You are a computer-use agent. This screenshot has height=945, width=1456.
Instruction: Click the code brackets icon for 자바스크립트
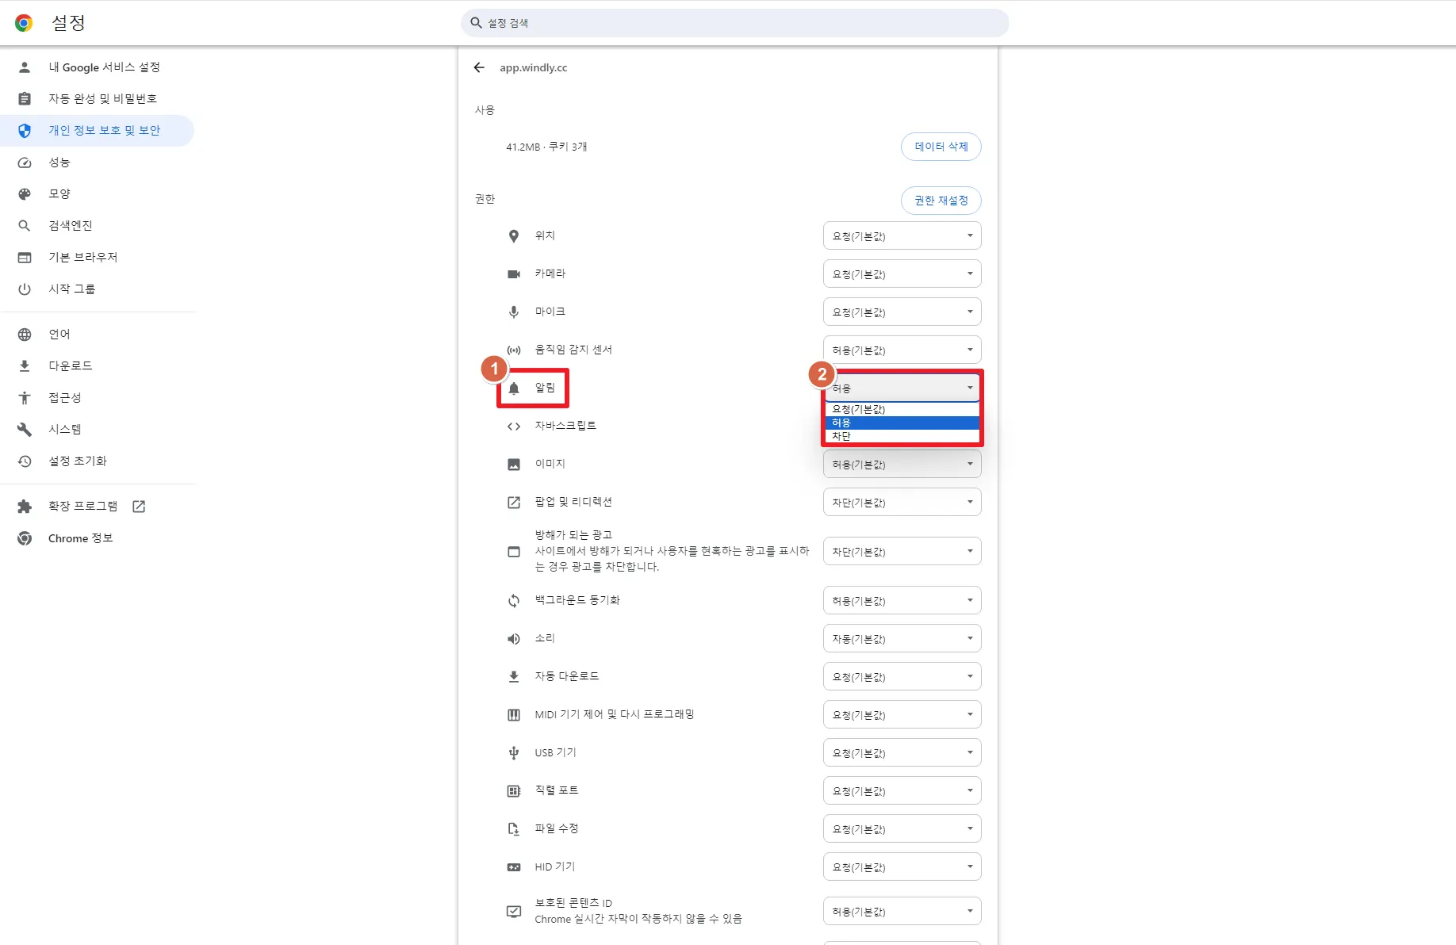tap(514, 427)
